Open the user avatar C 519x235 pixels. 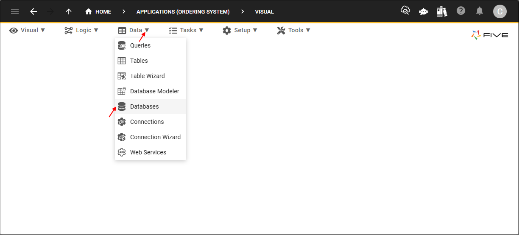coord(500,11)
